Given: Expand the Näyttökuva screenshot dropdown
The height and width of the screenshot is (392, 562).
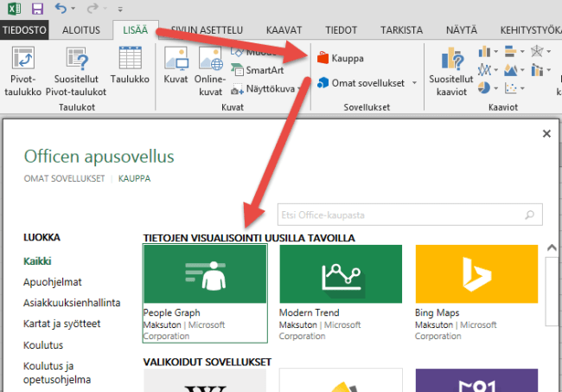Looking at the screenshot, I should point(299,87).
